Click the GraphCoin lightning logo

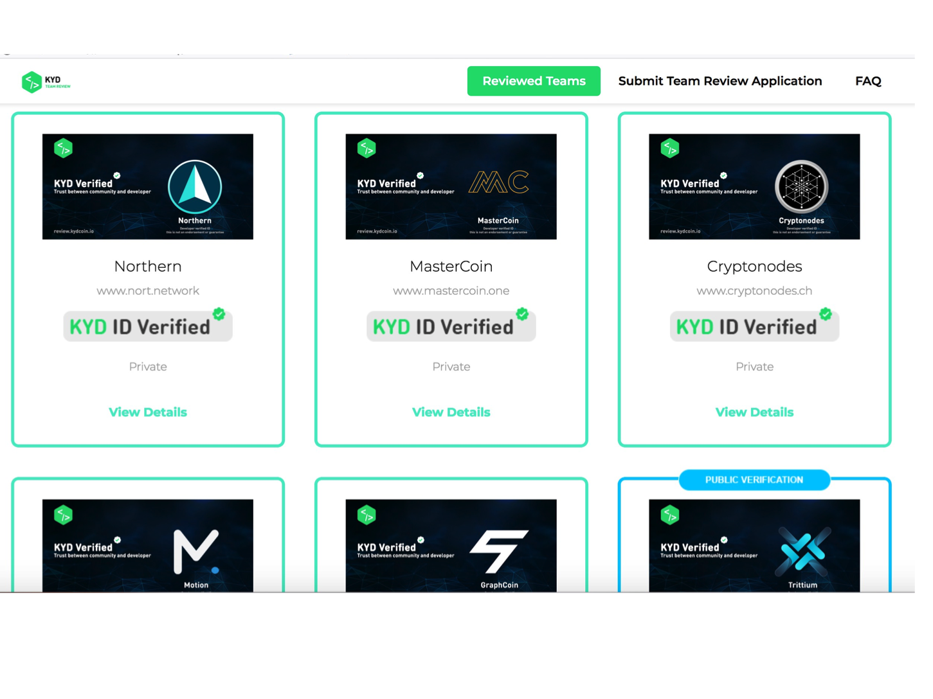[499, 551]
